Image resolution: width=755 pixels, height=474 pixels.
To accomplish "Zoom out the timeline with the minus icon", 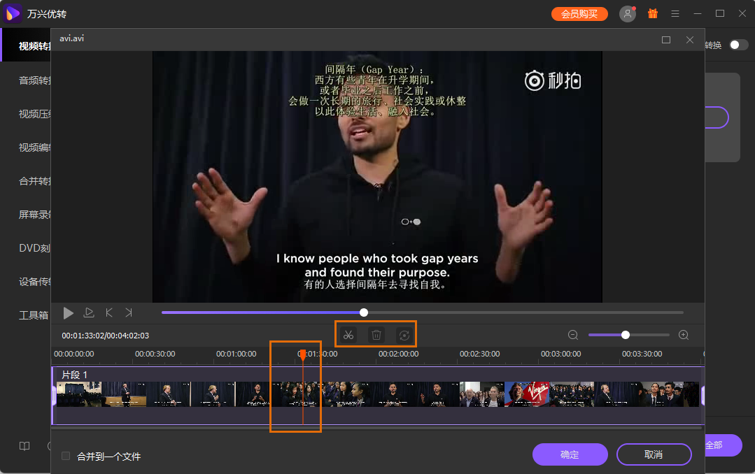I will pos(573,335).
